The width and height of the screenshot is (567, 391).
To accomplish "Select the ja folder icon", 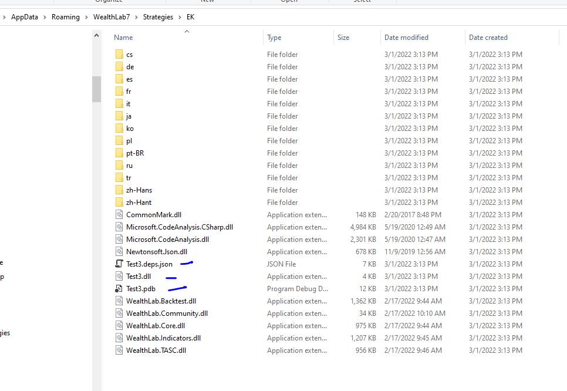I will pyautogui.click(x=119, y=116).
